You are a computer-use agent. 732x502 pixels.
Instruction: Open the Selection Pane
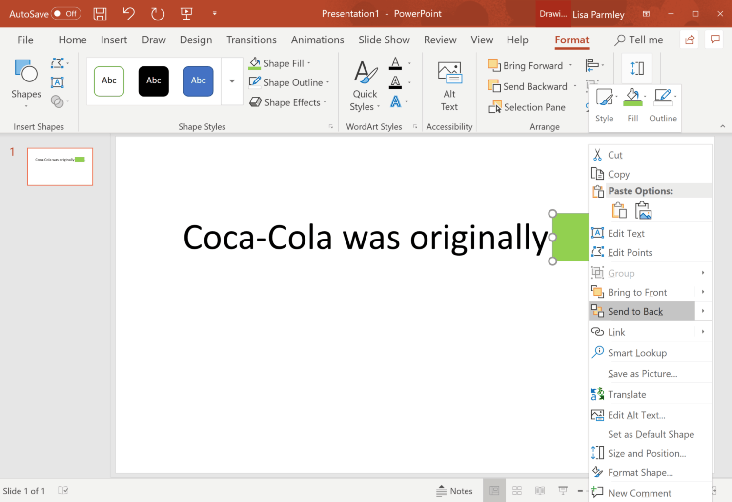527,107
